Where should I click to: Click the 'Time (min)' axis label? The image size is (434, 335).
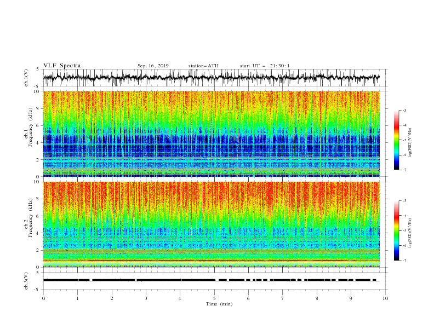click(219, 304)
